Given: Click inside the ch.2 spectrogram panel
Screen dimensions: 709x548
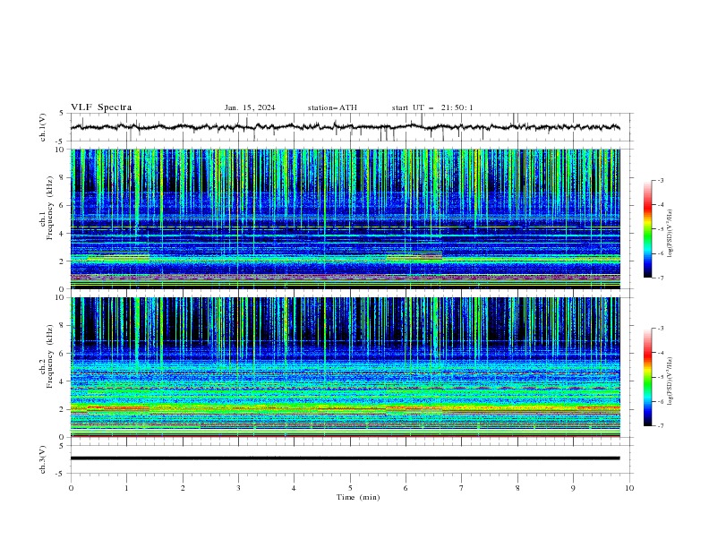Looking at the screenshot, I should click(x=345, y=367).
